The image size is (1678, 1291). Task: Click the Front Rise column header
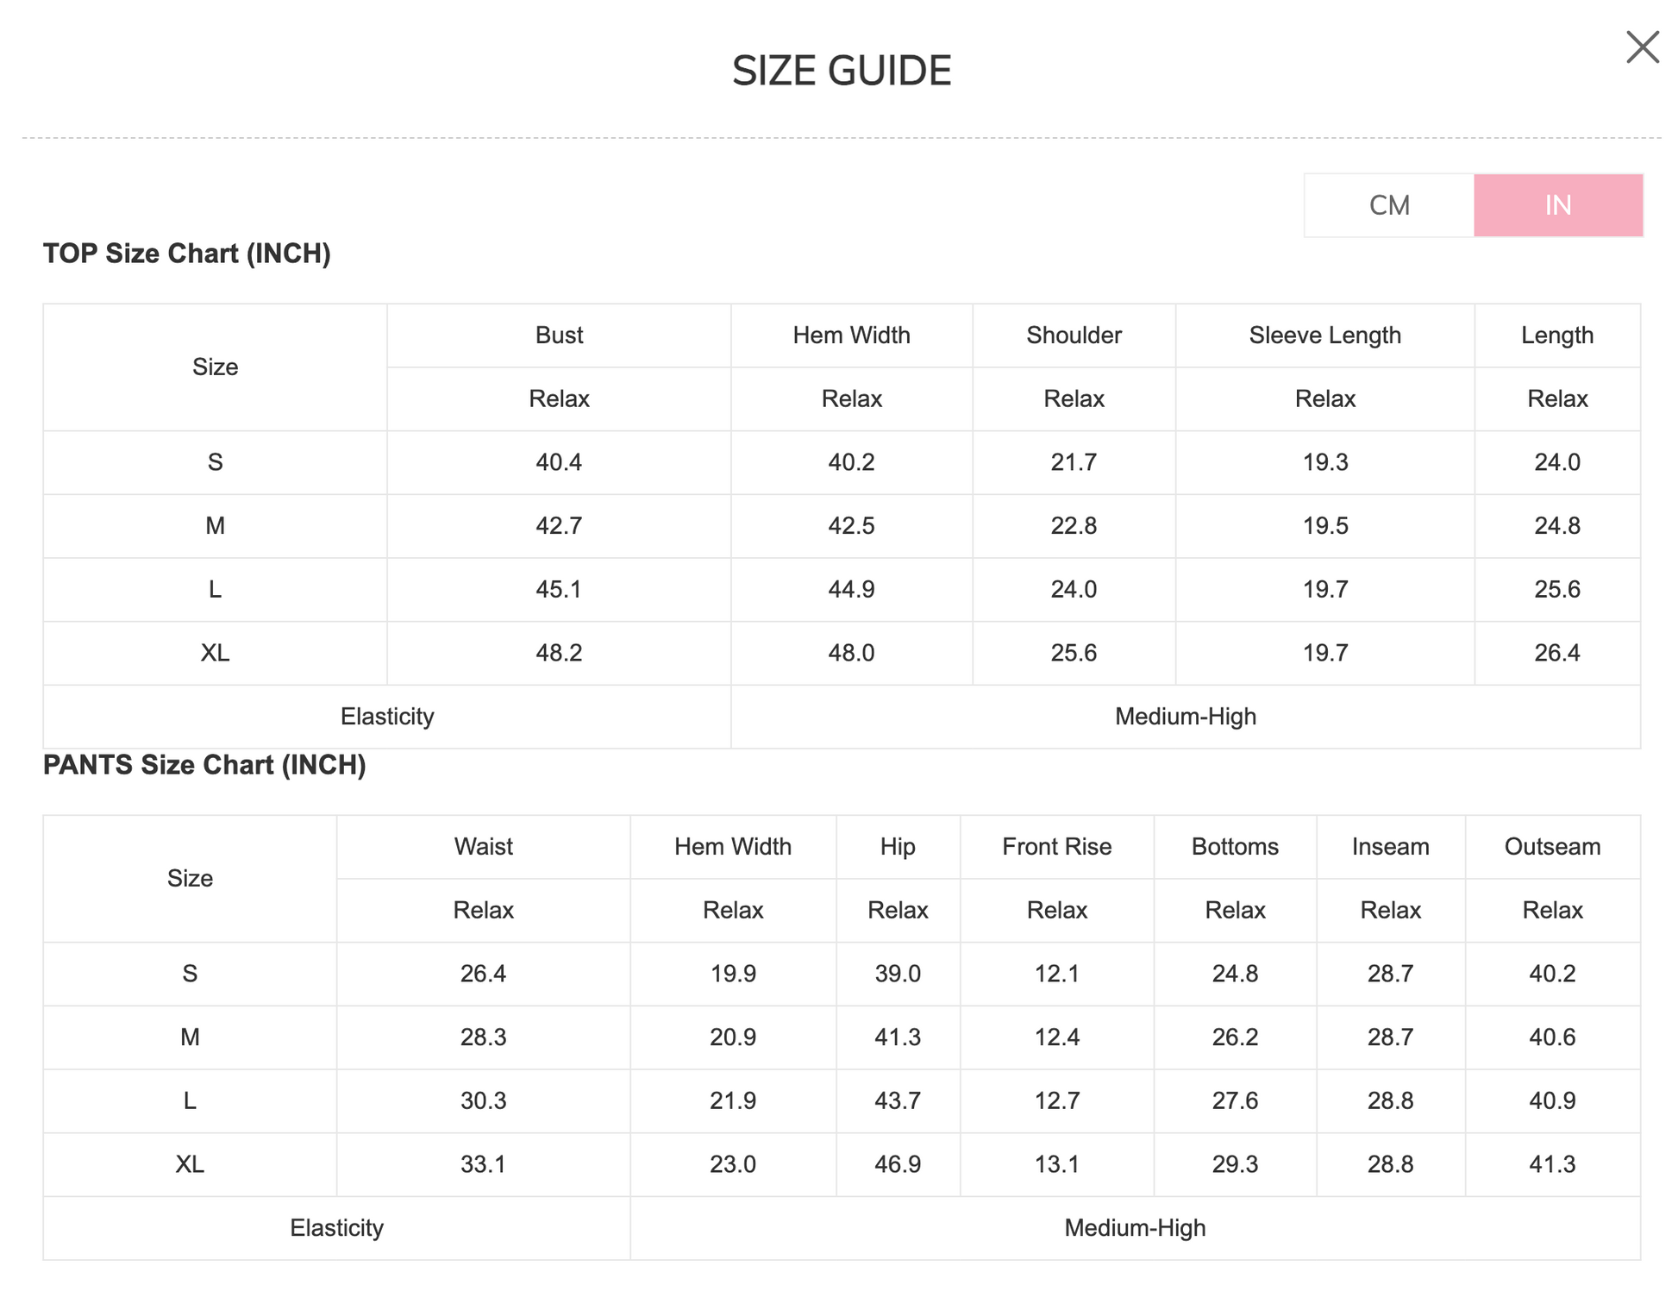pos(1056,847)
